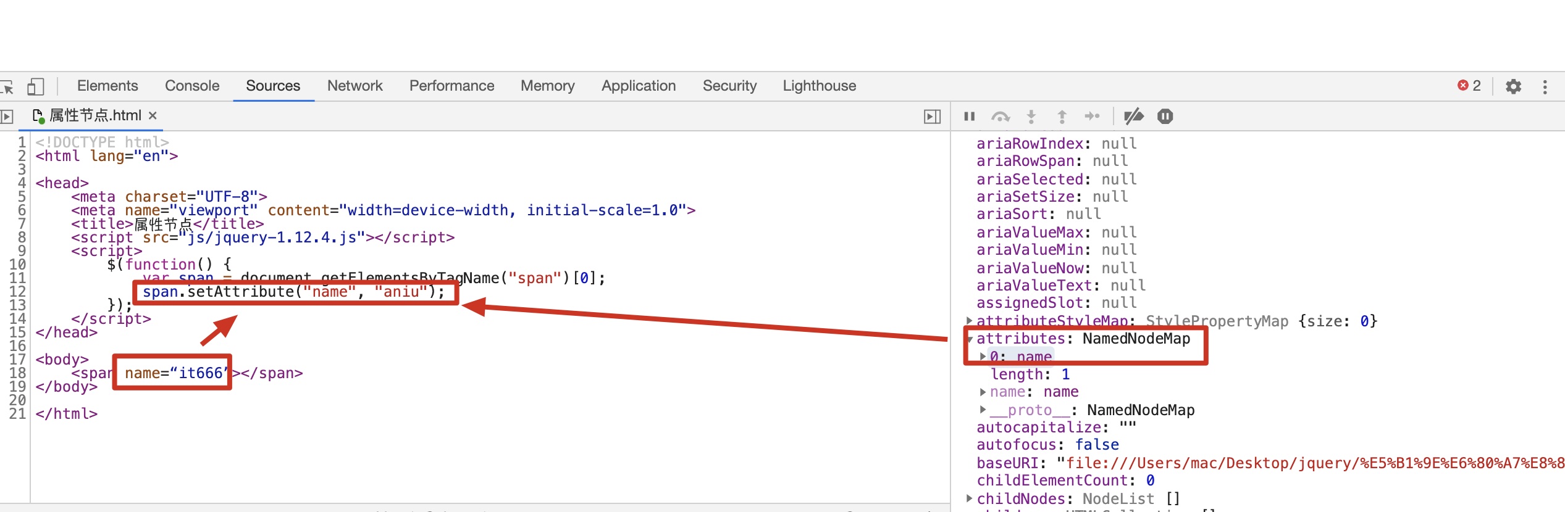Switch to the Console tab
The image size is (1565, 512).
click(192, 86)
